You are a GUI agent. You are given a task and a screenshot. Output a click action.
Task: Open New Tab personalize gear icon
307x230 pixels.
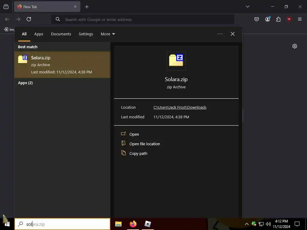(295, 46)
